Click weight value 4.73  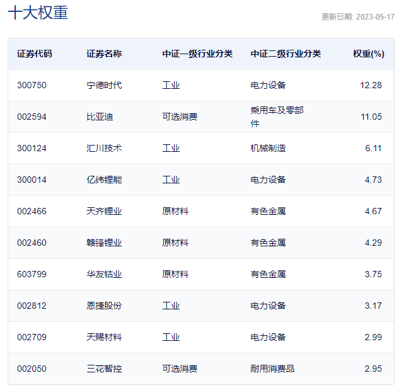373,180
